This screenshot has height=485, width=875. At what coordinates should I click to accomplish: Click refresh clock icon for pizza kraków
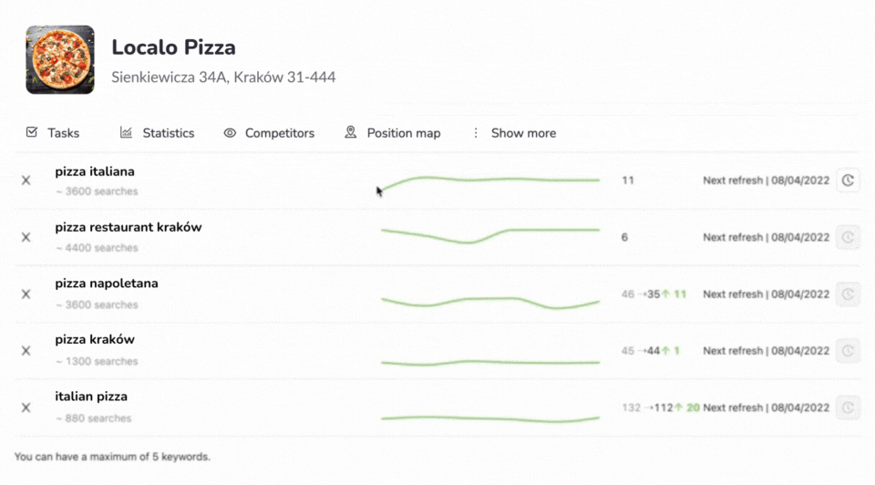click(x=848, y=350)
